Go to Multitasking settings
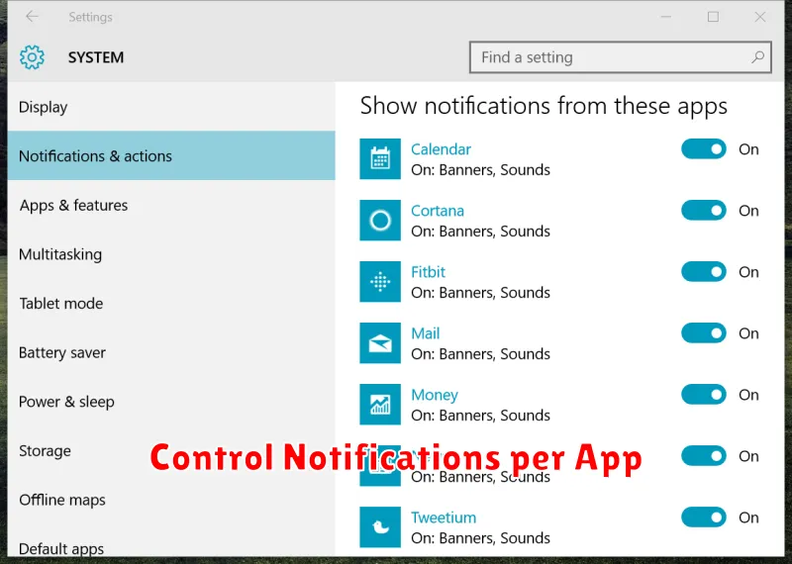The image size is (792, 564). coord(171,254)
